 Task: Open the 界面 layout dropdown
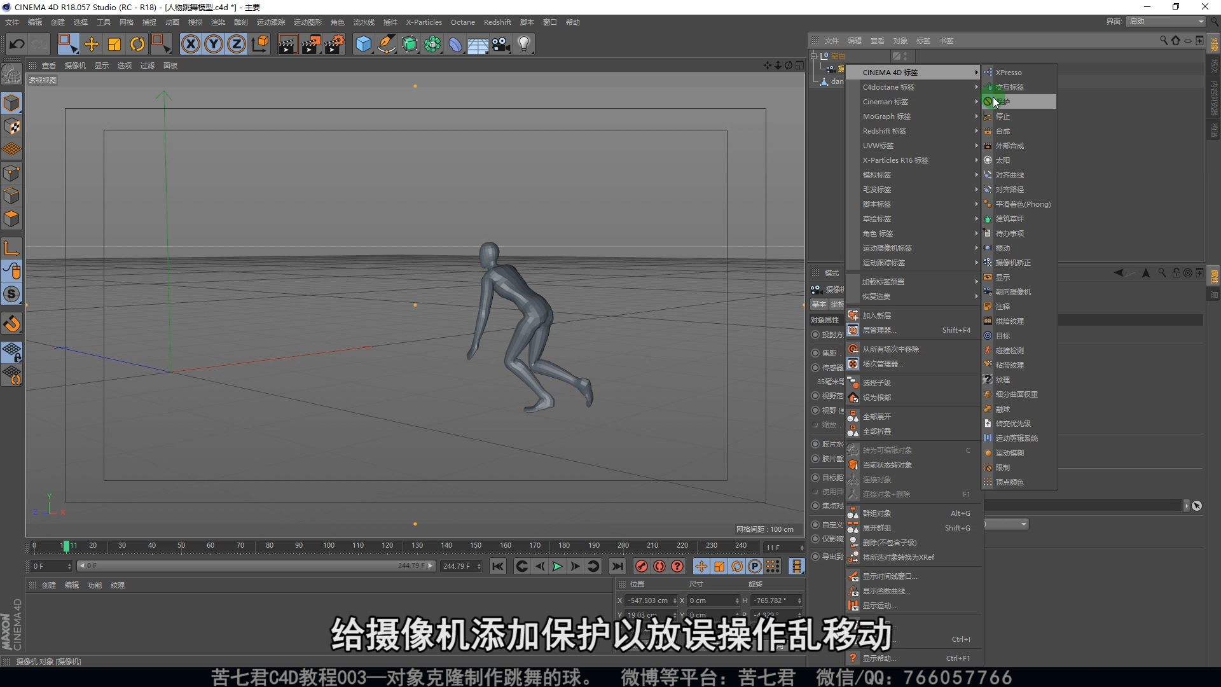tap(1166, 22)
